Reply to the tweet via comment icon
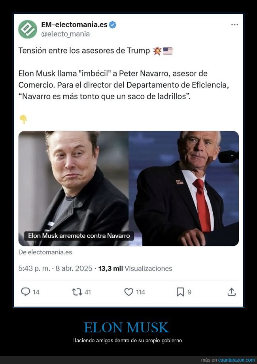257x364 pixels. (26, 292)
